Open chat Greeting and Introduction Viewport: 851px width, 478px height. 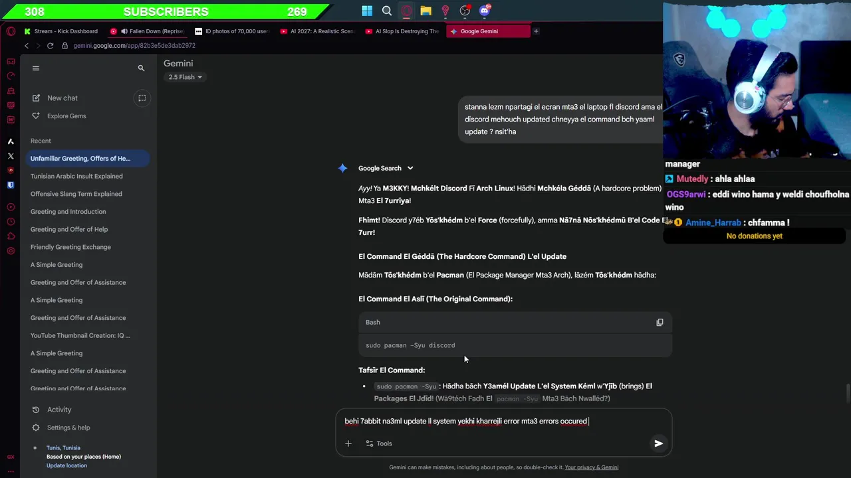point(68,211)
